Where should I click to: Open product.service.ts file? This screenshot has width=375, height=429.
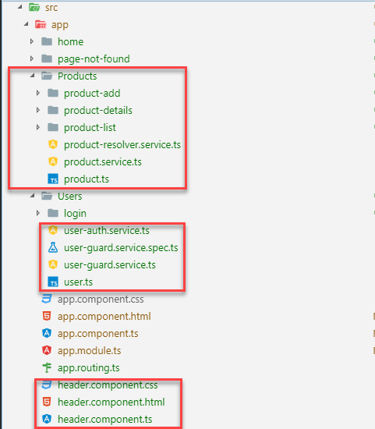(103, 162)
